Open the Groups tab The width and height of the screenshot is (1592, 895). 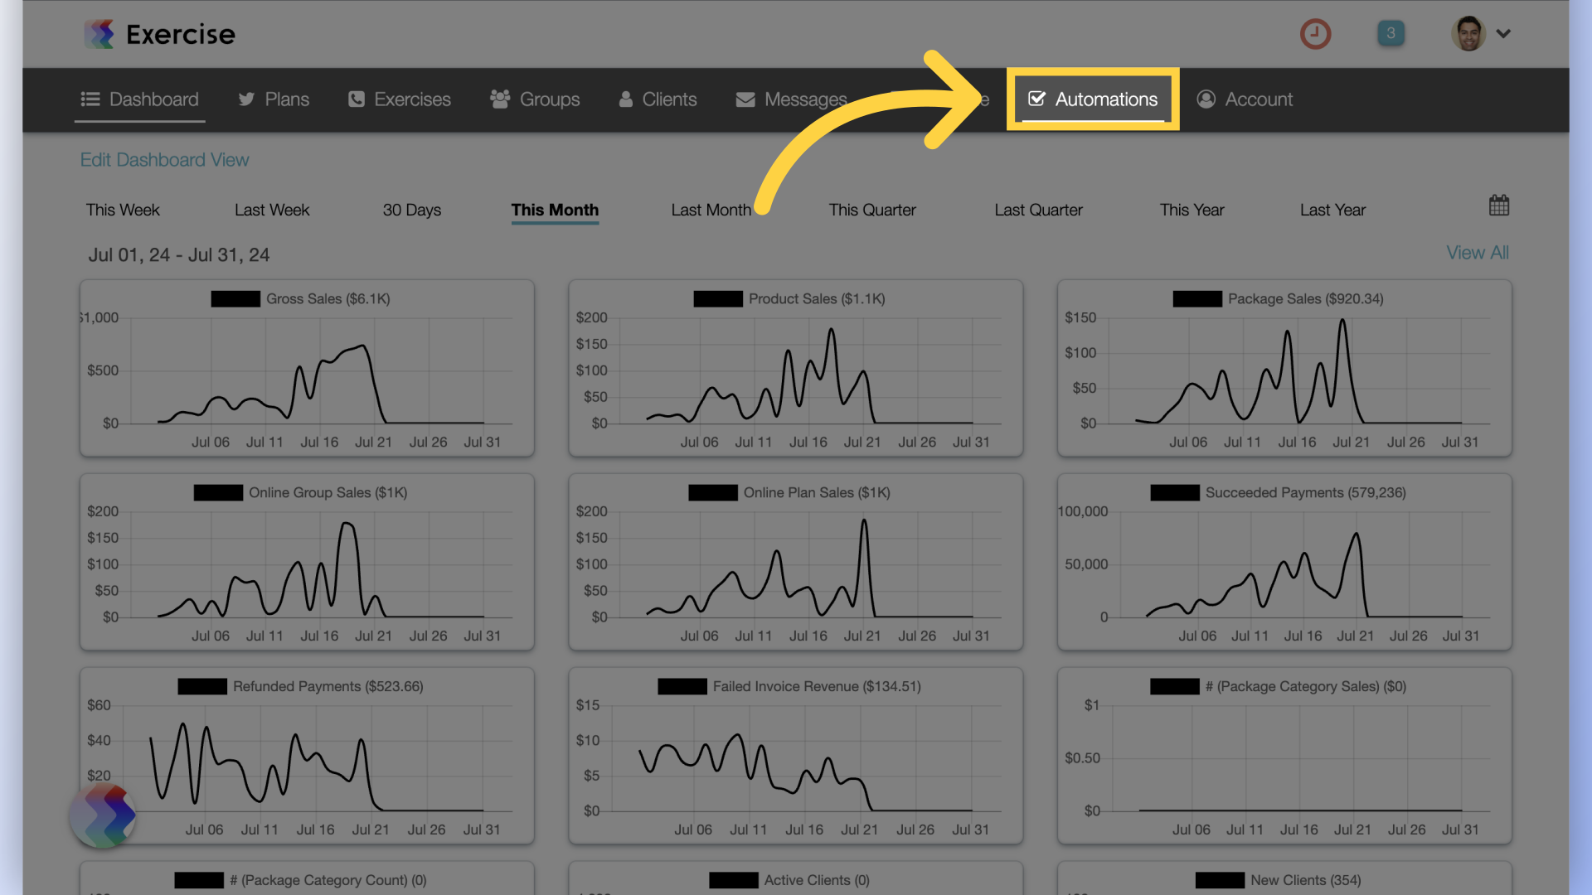[535, 99]
